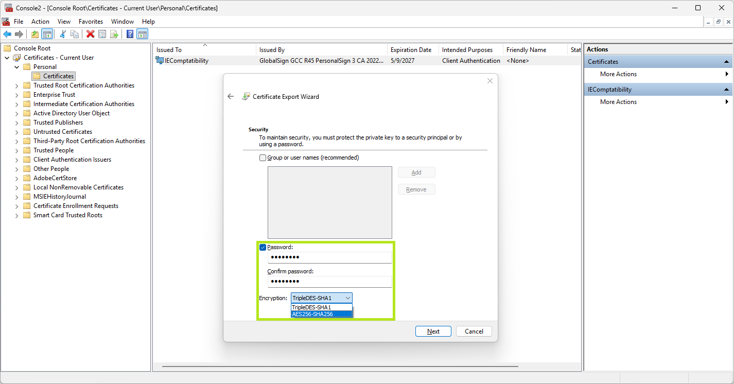734x384 pixels.
Task: Select the Certificate Enrollment Requests item
Action: pyautogui.click(x=76, y=206)
